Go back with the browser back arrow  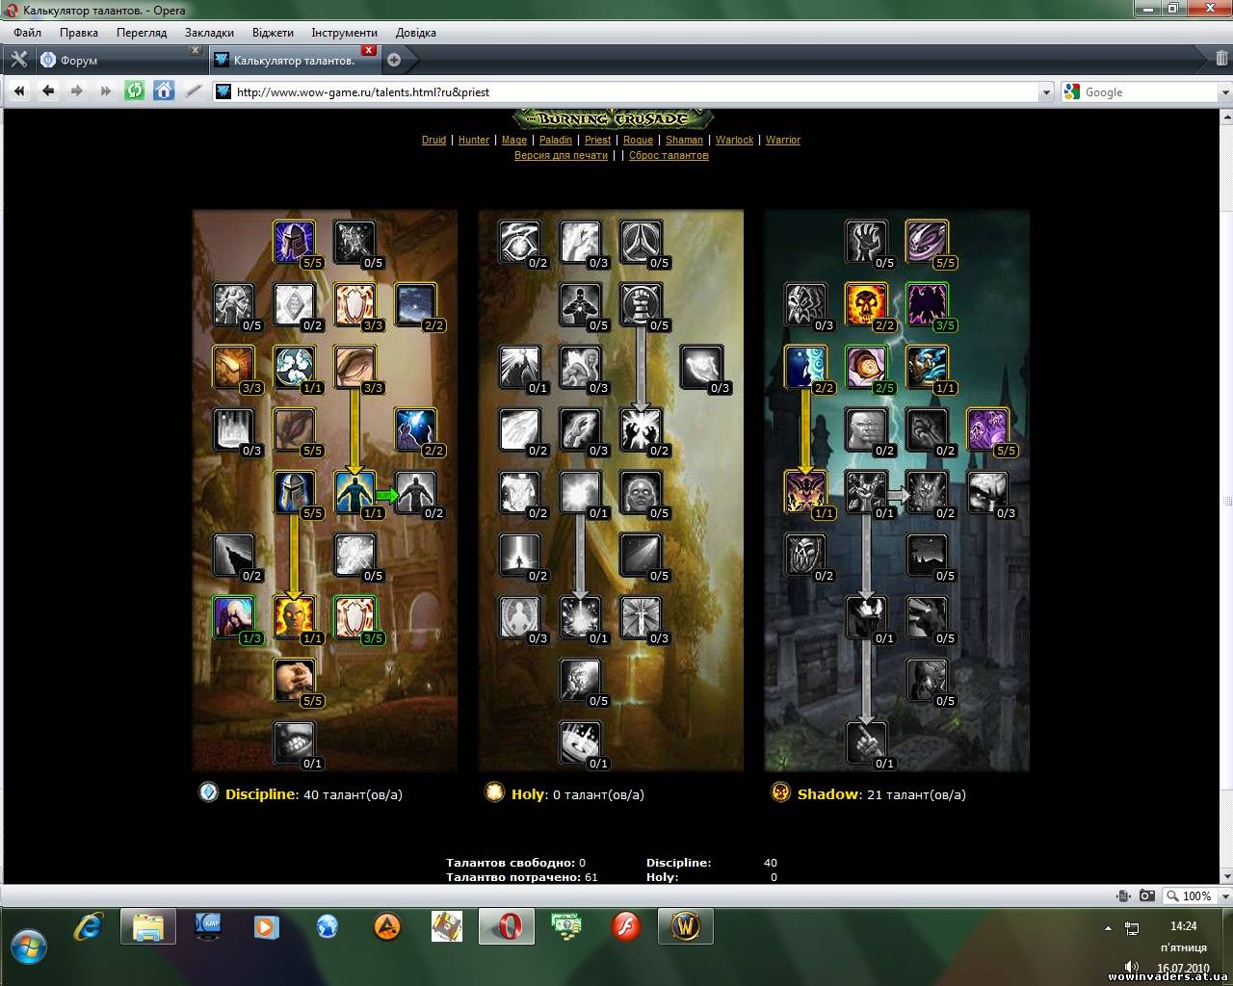(48, 91)
